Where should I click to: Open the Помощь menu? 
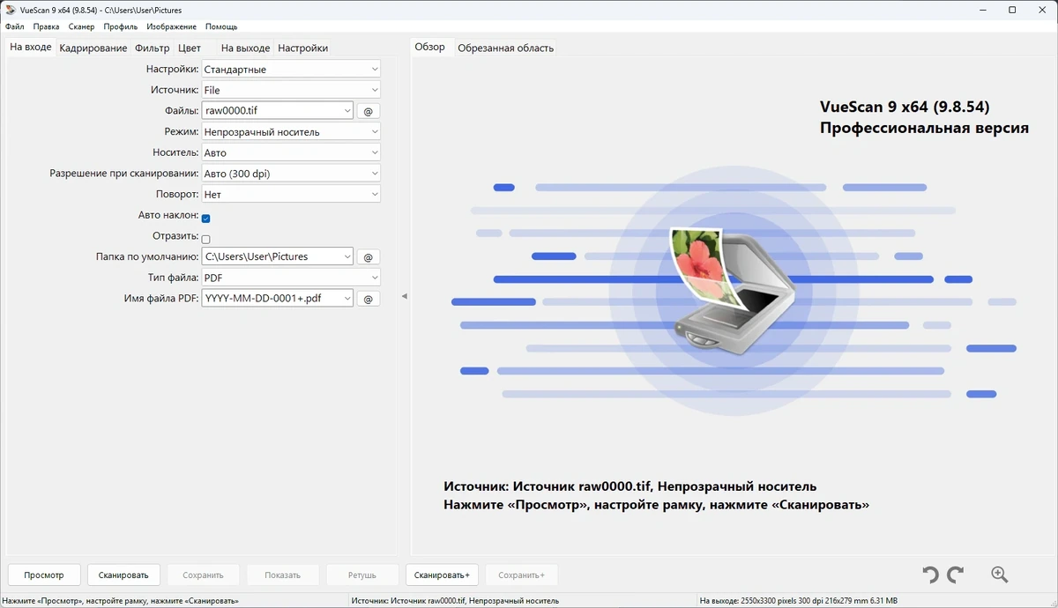[x=221, y=26]
